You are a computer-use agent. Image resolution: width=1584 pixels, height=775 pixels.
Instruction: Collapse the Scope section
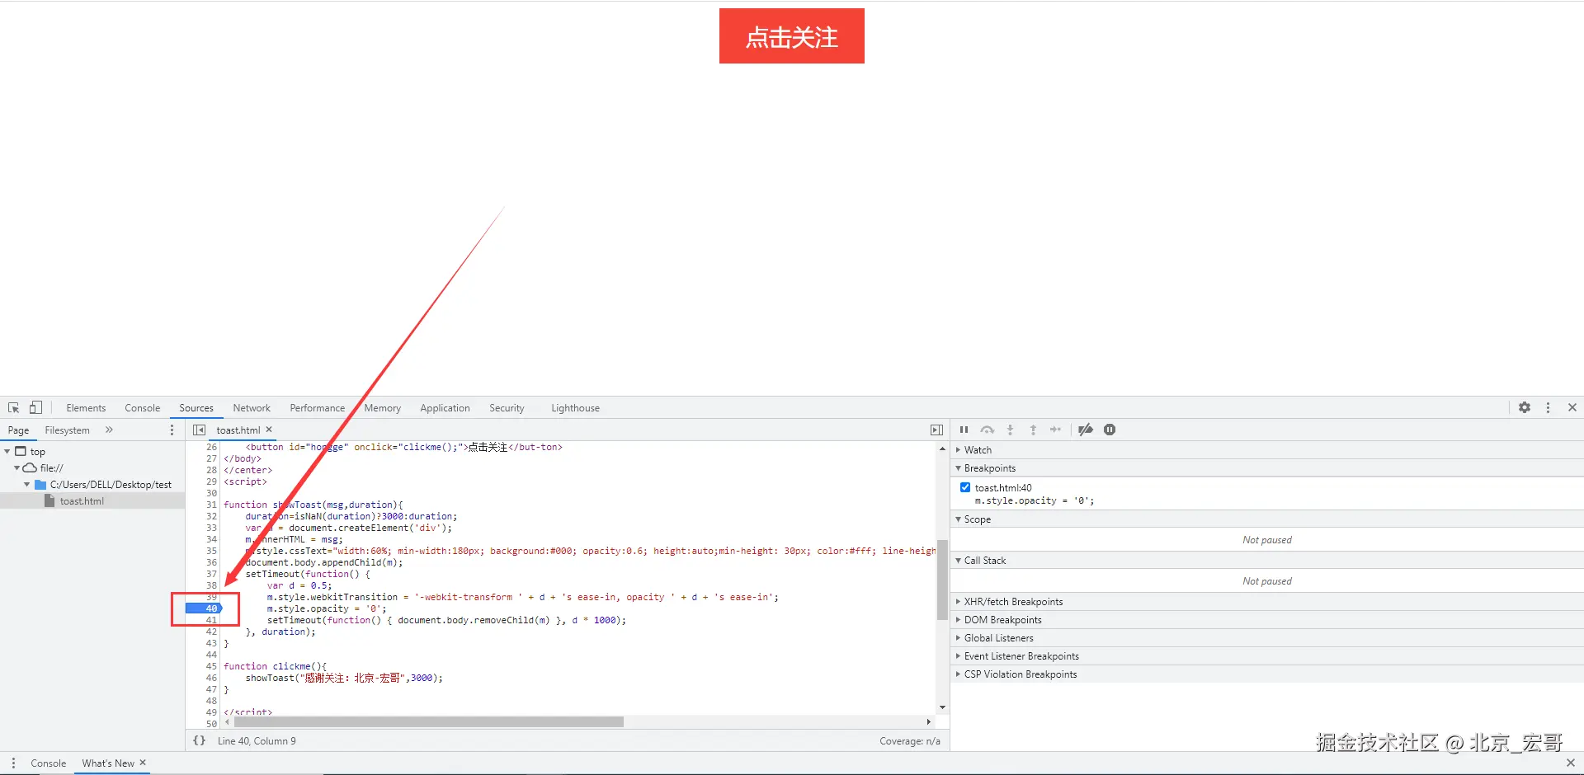[x=958, y=519]
